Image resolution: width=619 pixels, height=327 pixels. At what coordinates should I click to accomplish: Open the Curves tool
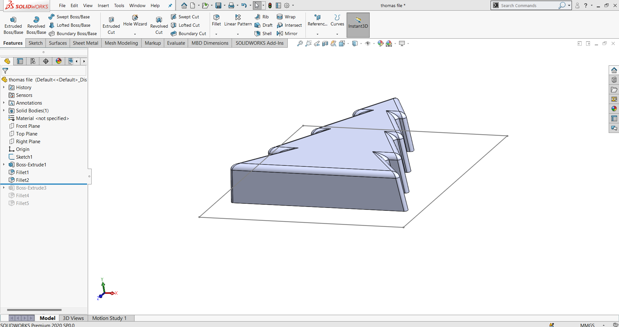337,20
